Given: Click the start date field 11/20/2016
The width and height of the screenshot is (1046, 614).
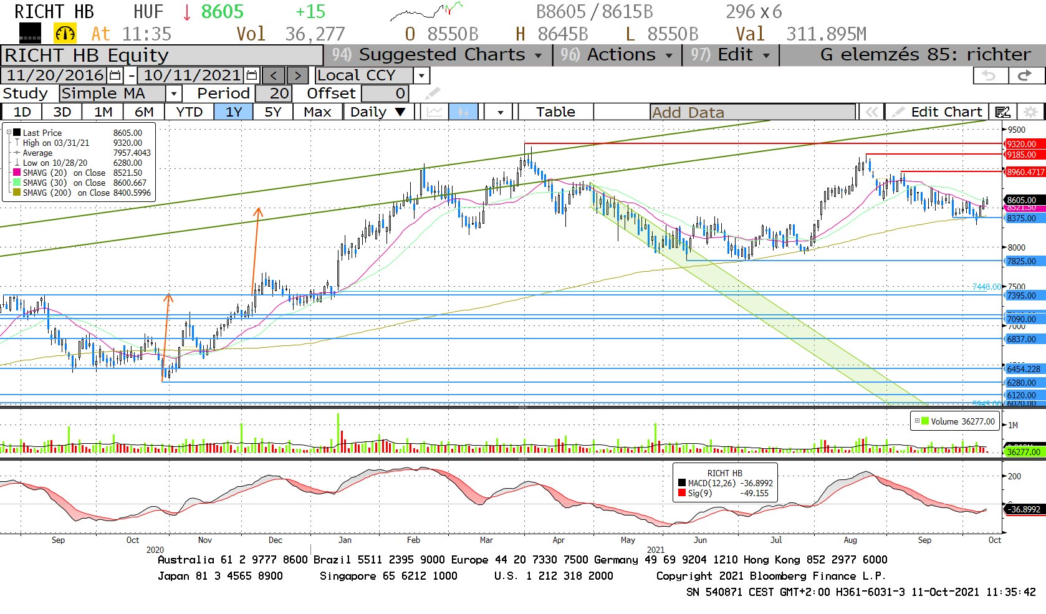Looking at the screenshot, I should point(54,76).
